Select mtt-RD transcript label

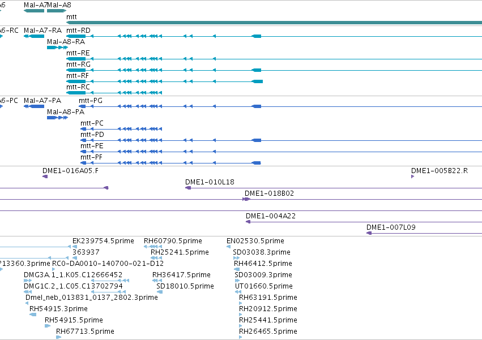point(78,31)
